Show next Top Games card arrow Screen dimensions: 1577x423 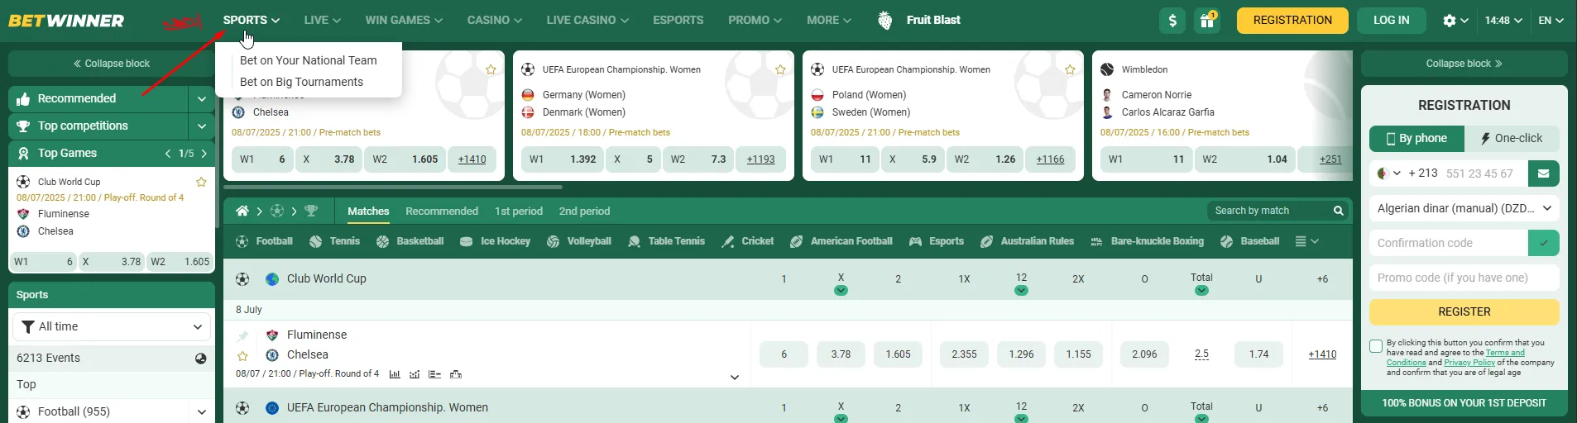tap(204, 154)
